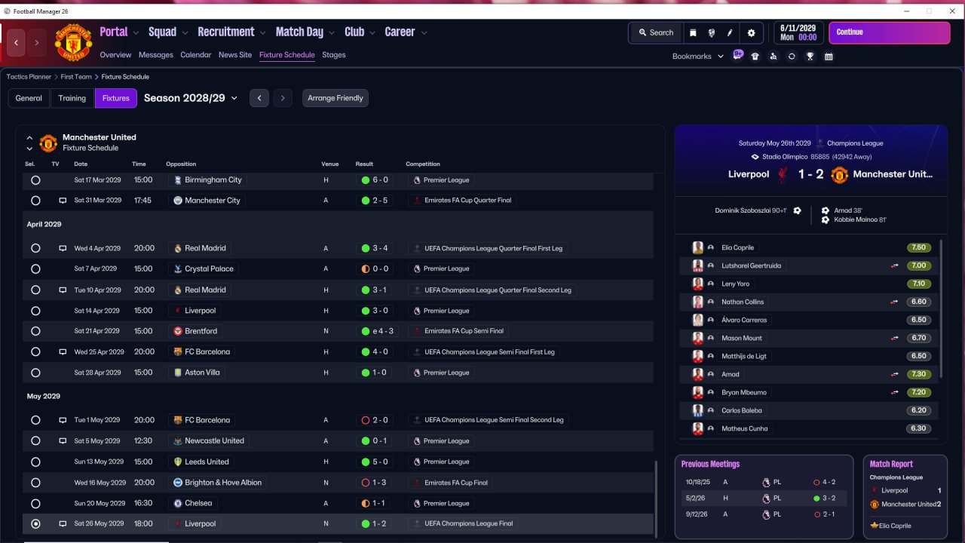Click the fixtures list vertical scrollbar
The height and width of the screenshot is (543, 965).
click(657, 498)
